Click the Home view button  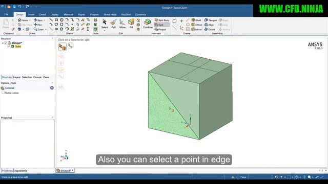(23, 20)
